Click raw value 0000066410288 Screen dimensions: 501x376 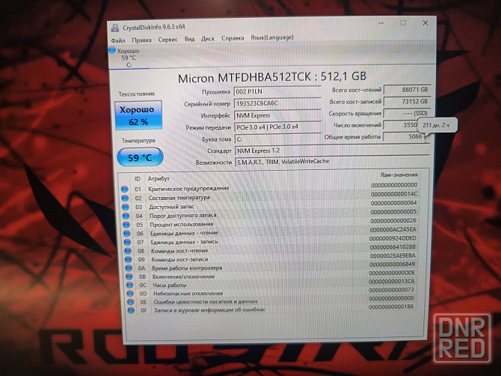pyautogui.click(x=393, y=247)
